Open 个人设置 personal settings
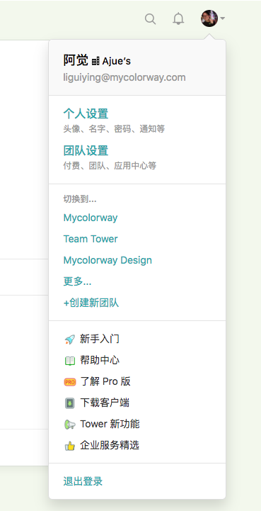 tap(86, 113)
